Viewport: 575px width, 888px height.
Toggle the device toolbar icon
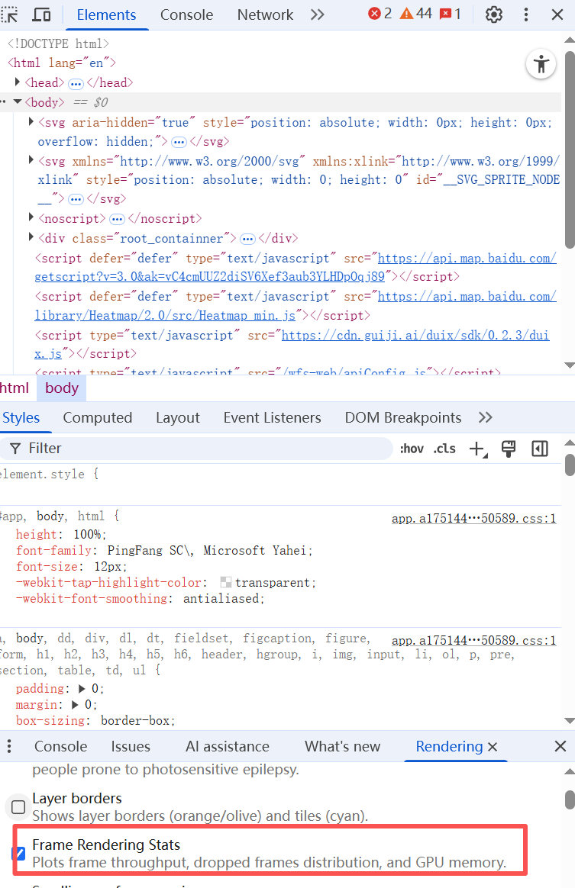40,14
